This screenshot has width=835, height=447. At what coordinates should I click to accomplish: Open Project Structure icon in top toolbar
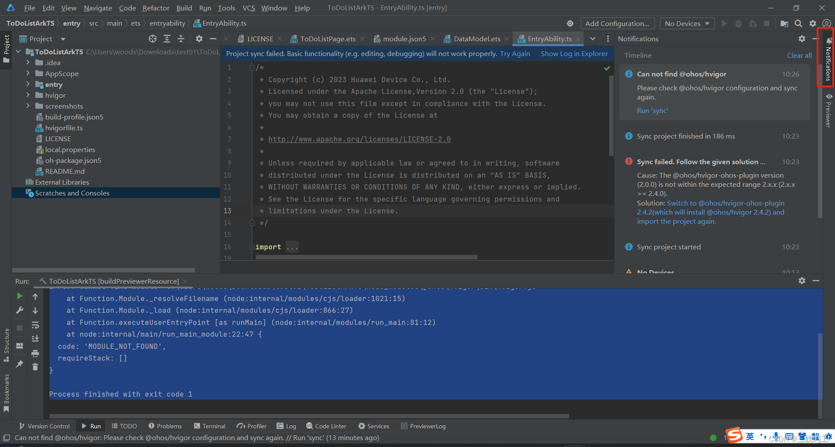point(784,23)
